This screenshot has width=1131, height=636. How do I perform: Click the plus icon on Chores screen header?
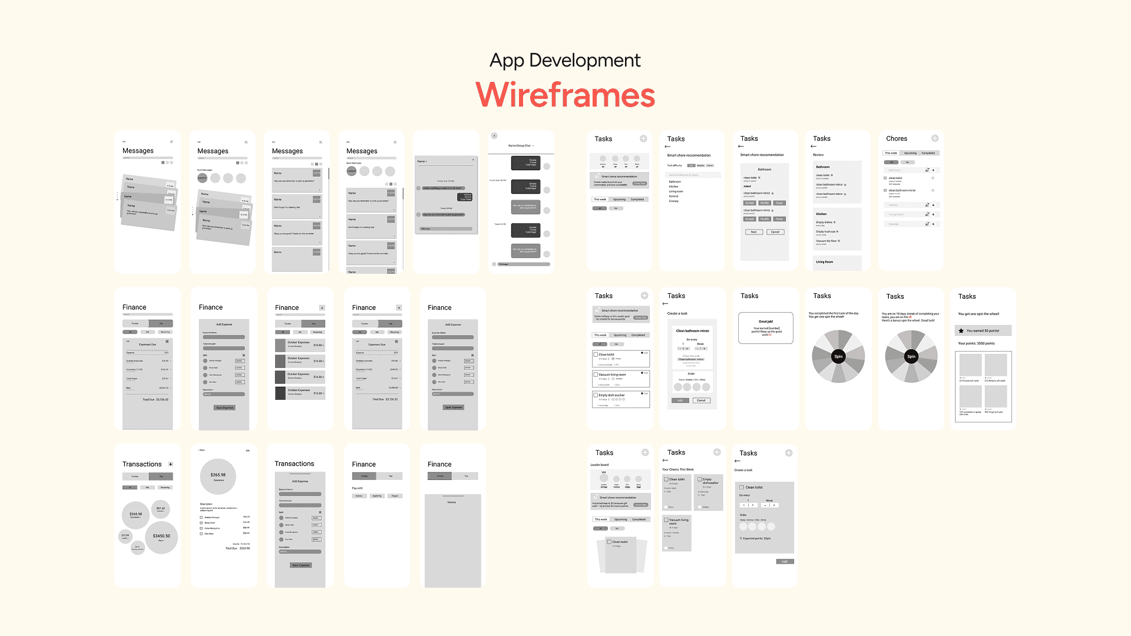click(934, 138)
